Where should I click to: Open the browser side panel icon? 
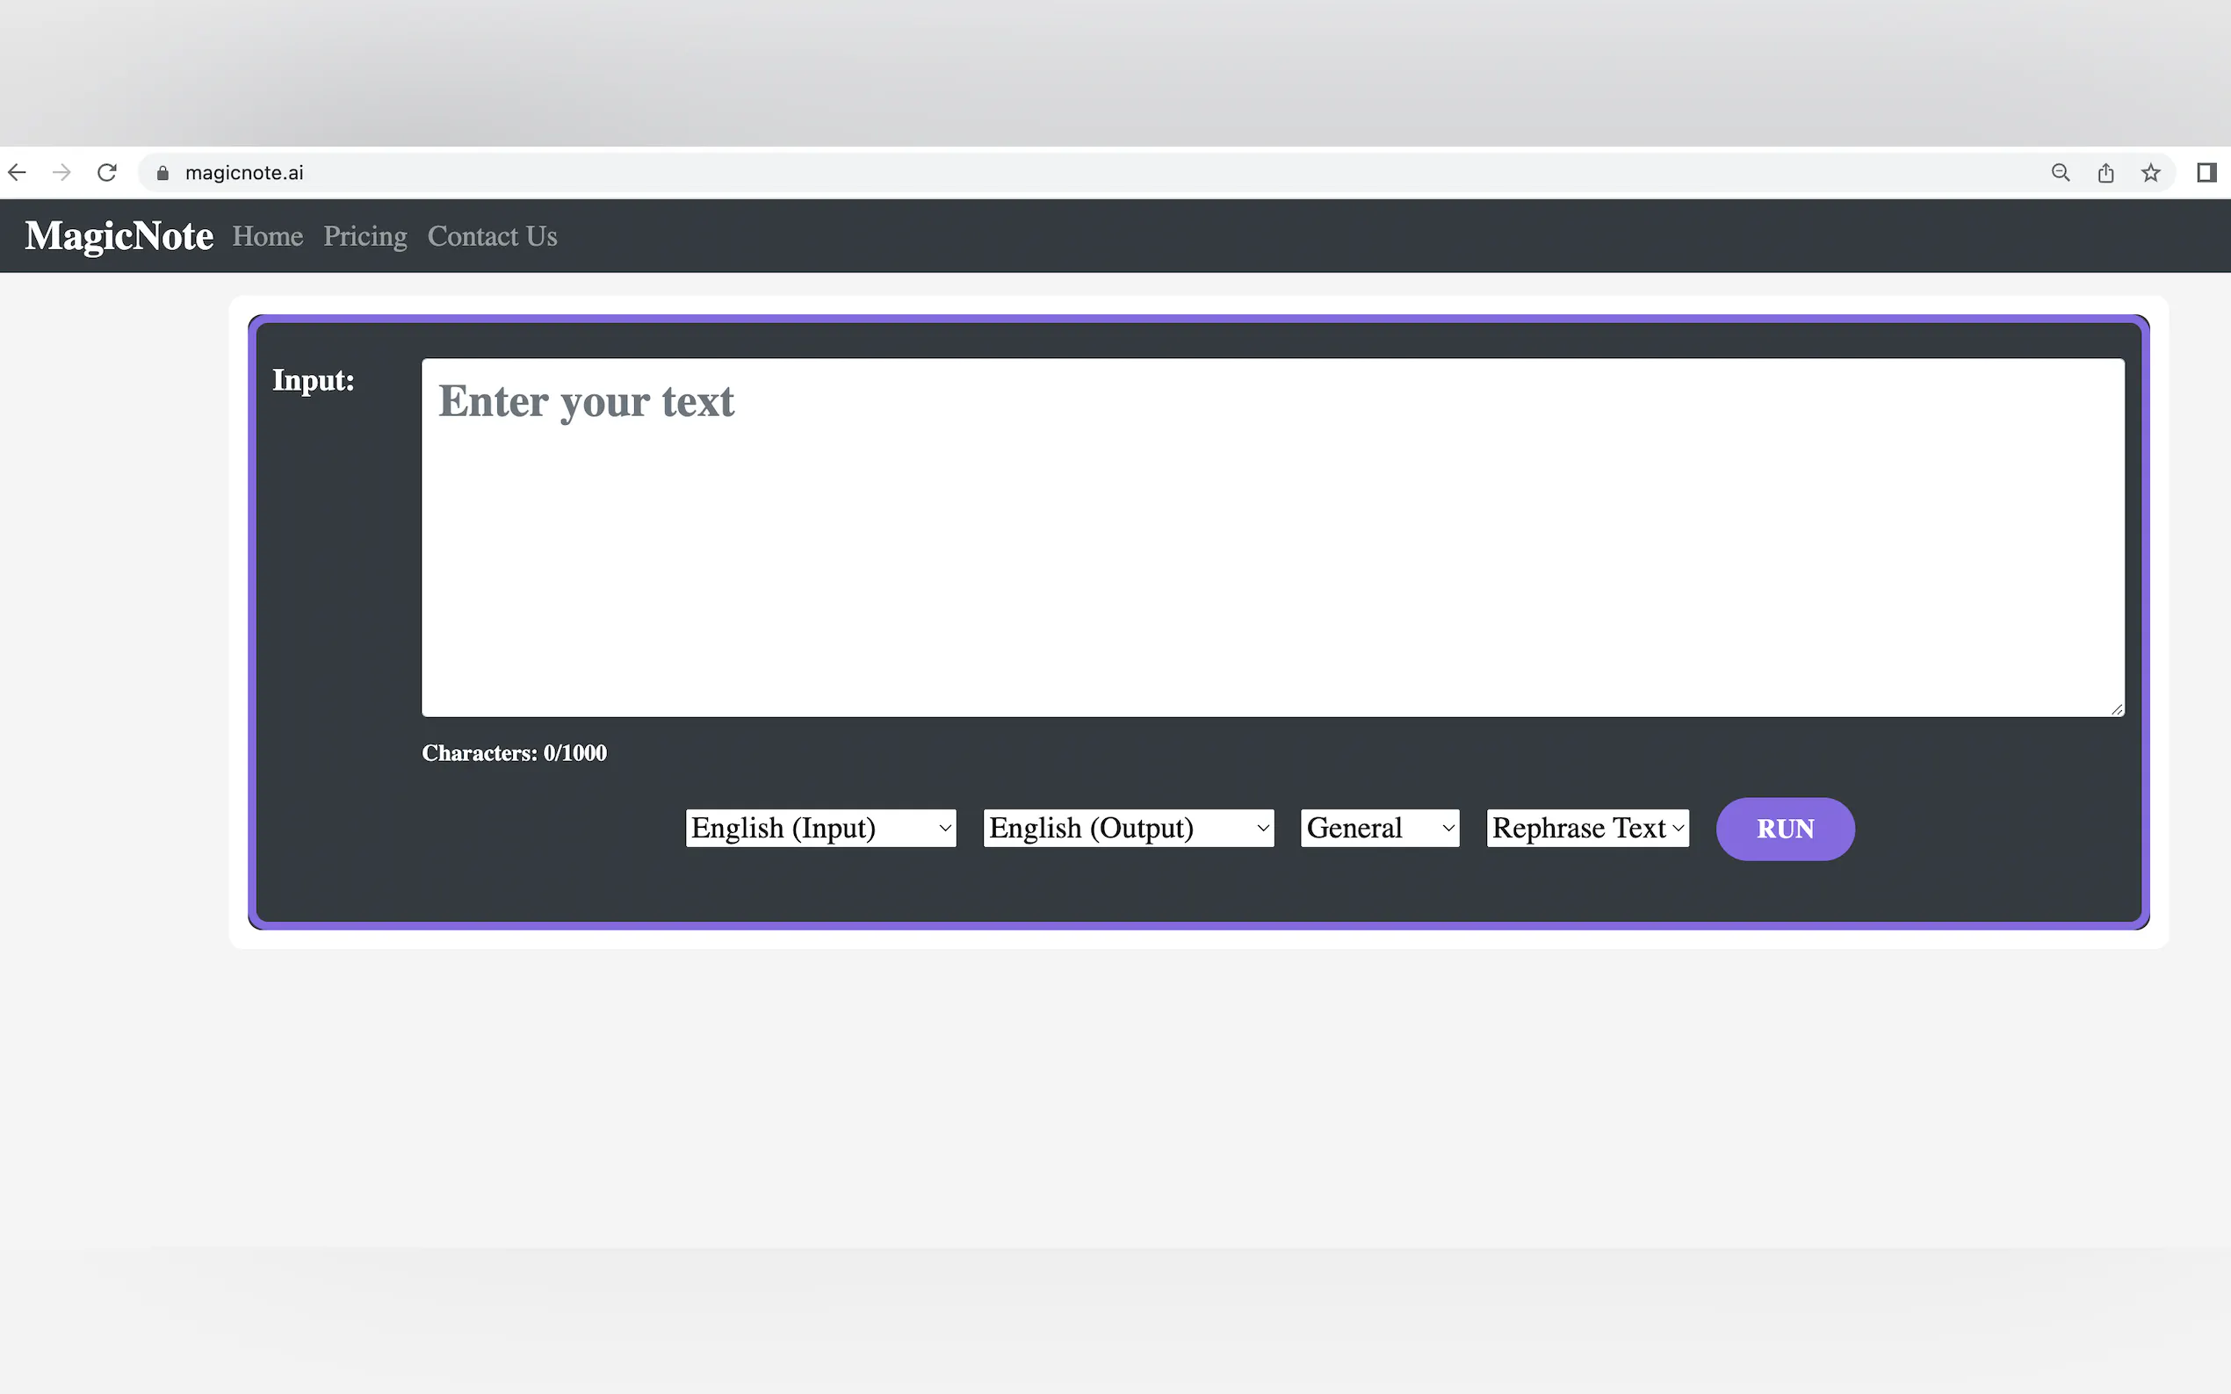pyautogui.click(x=2206, y=172)
